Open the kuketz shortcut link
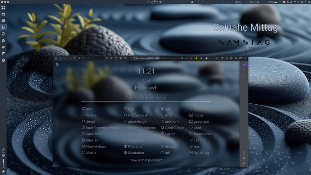 168,134
